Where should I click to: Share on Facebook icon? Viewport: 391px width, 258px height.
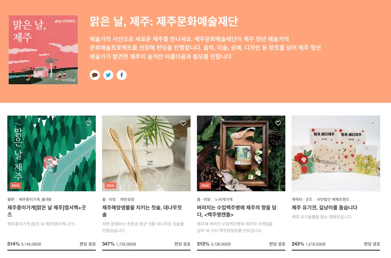(122, 75)
